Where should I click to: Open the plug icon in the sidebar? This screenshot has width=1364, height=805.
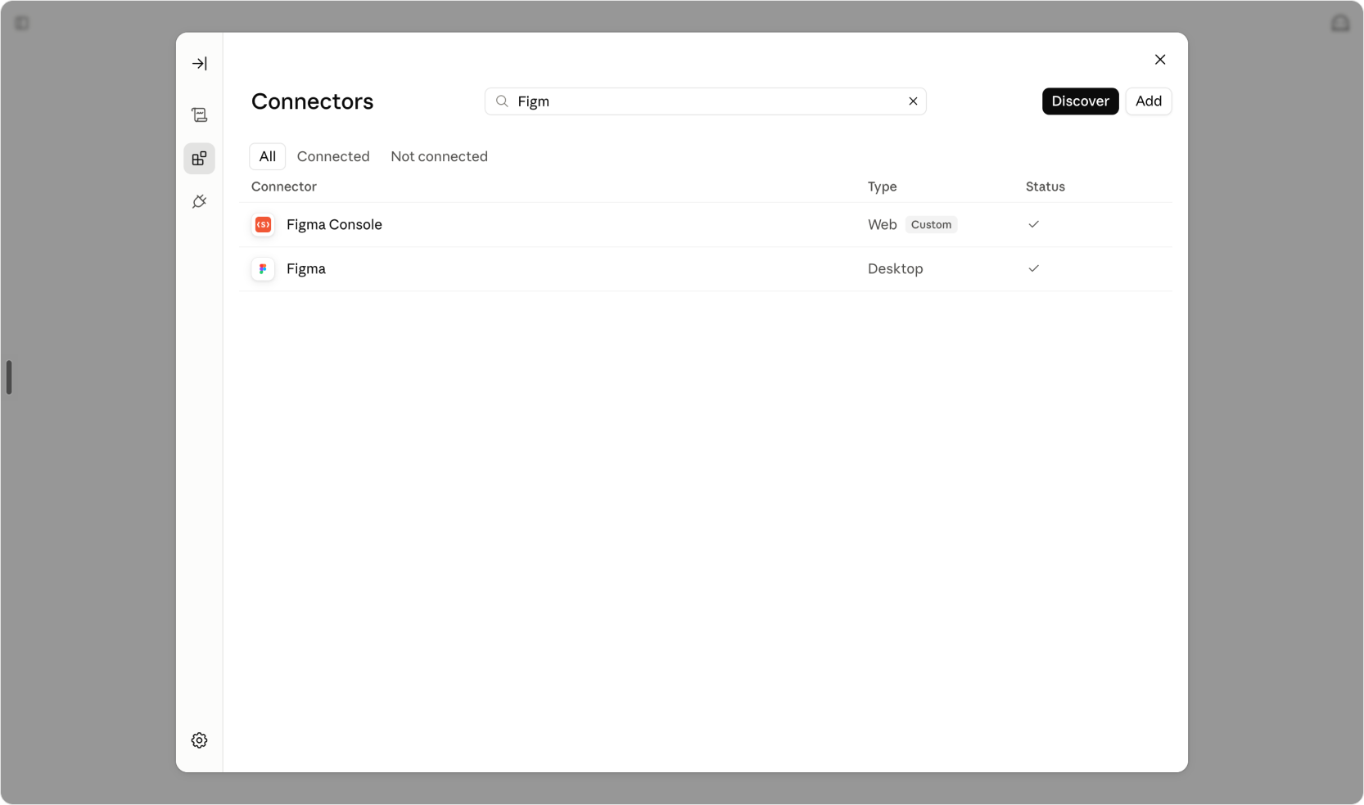pos(199,201)
